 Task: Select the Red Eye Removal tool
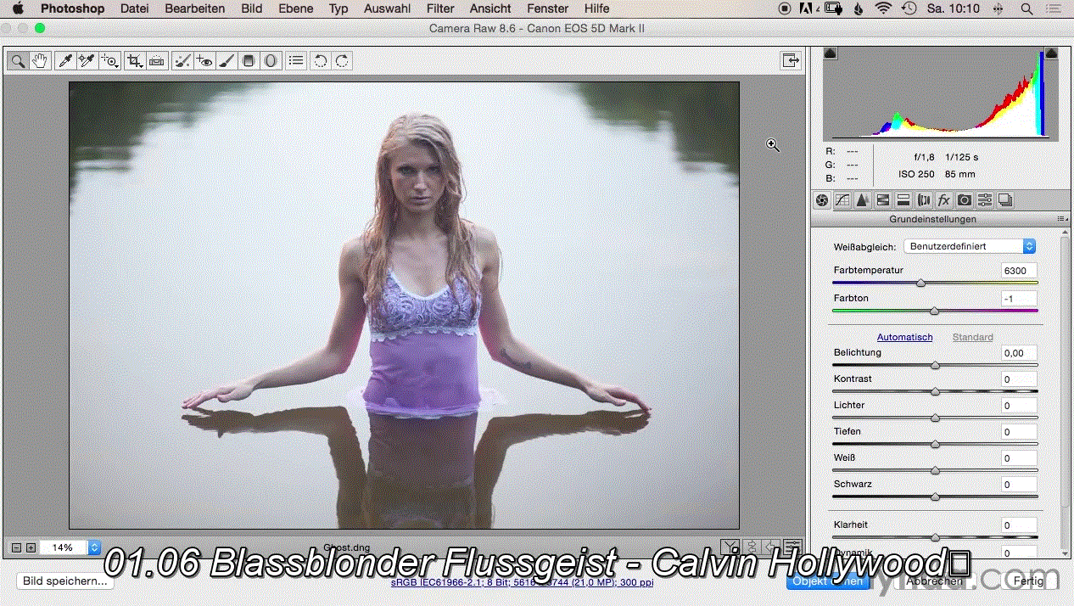(x=204, y=61)
